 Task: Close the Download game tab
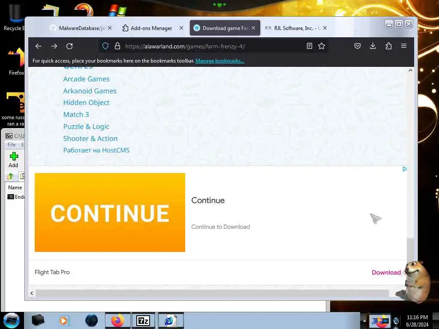pos(253,28)
